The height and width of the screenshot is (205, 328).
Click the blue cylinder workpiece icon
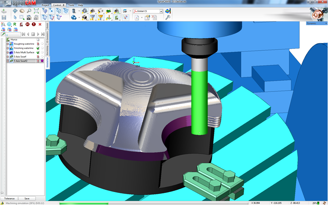74,11
